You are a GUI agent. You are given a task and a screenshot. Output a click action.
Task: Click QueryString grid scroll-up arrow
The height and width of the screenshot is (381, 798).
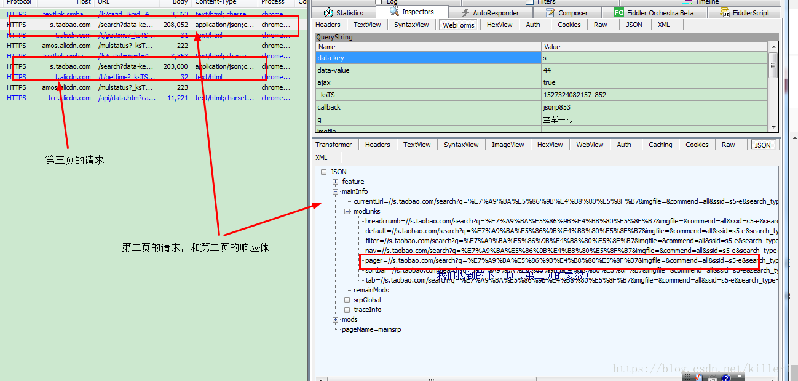773,47
